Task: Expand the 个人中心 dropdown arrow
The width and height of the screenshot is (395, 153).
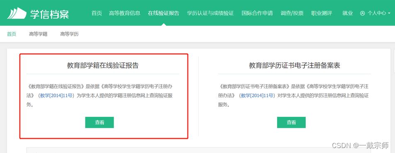Action: [389, 13]
